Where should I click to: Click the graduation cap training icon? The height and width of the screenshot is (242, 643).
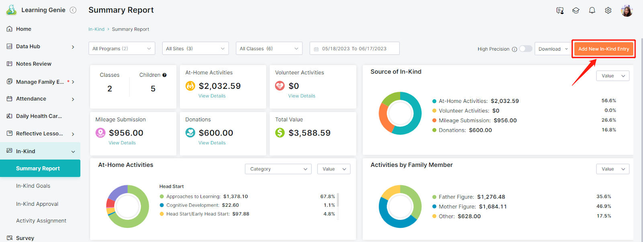tap(576, 10)
